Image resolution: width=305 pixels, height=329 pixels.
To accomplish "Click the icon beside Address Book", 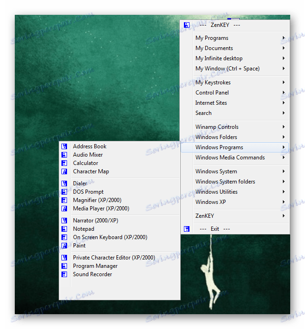I will coord(64,146).
